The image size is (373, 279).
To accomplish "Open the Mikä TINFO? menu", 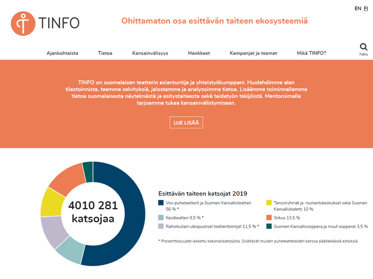I will click(311, 53).
